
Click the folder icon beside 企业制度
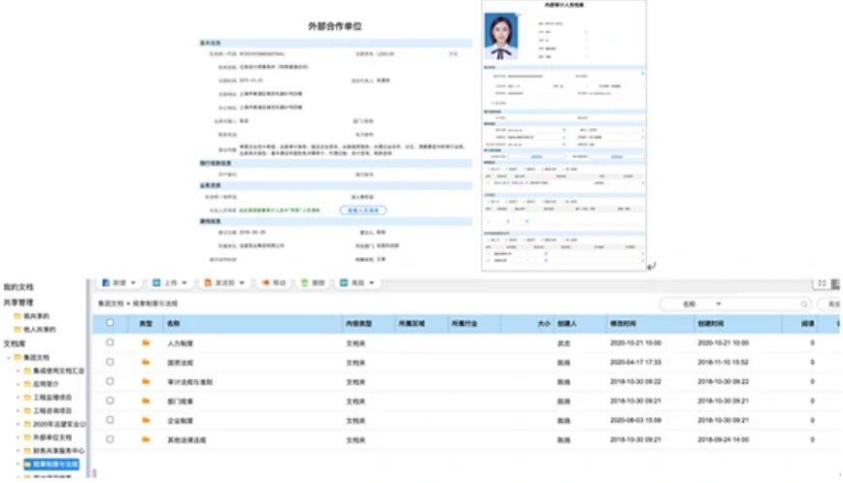click(146, 420)
